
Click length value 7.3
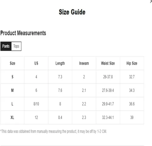(x=60, y=77)
